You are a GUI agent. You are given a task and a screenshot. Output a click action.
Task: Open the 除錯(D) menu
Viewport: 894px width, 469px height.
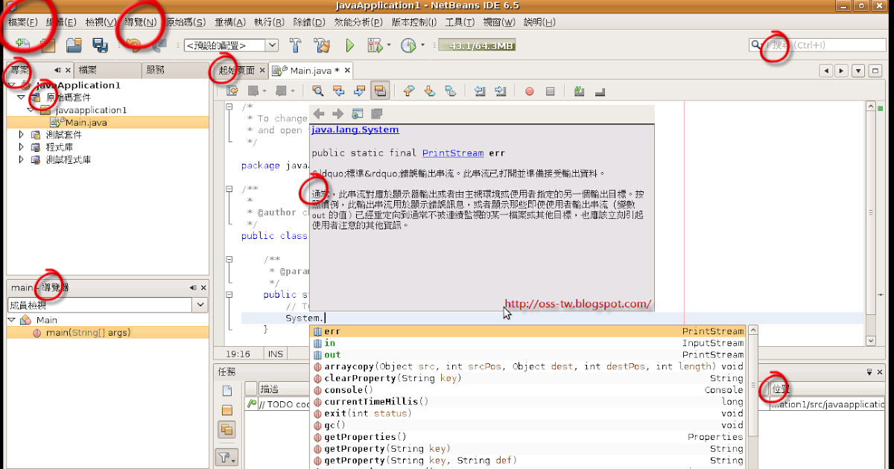[x=308, y=22]
